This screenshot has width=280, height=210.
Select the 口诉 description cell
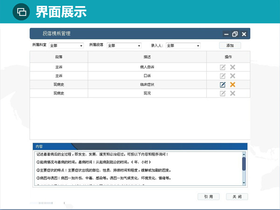tap(147, 76)
